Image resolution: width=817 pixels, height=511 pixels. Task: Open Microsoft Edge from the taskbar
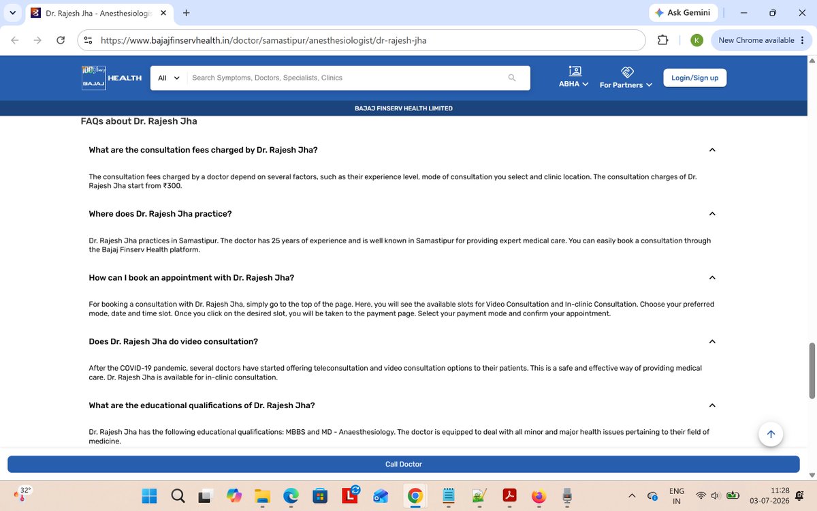click(x=291, y=495)
